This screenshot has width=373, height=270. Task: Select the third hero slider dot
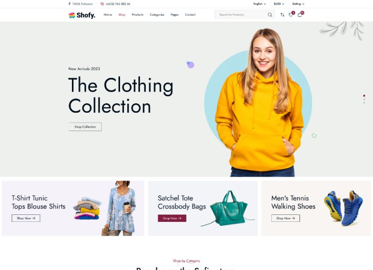click(x=364, y=103)
